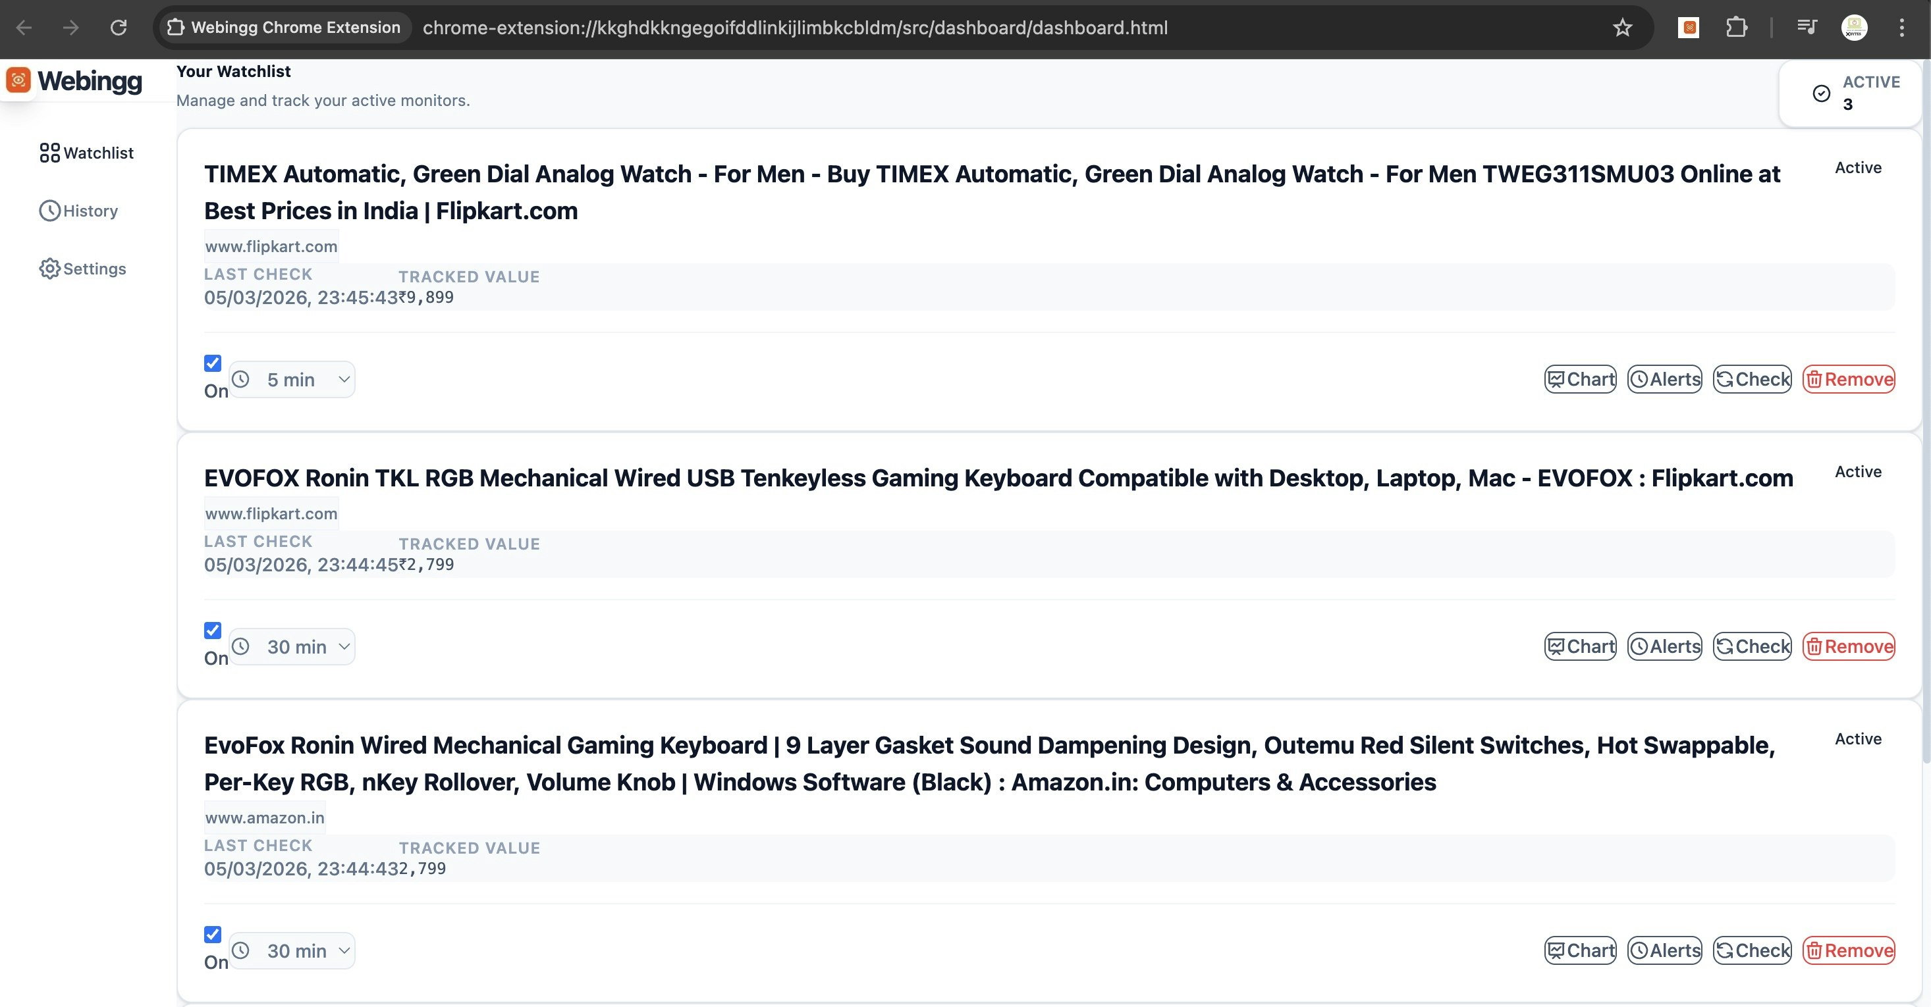Viewport: 1931px width, 1007px height.
Task: Open the 5 min interval dropdown
Action: [292, 379]
